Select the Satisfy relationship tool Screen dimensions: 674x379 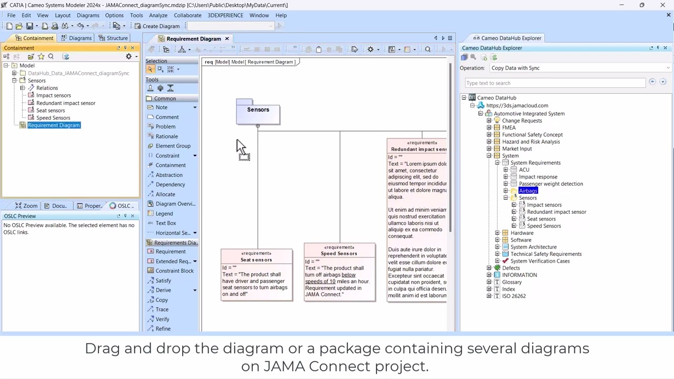(163, 281)
